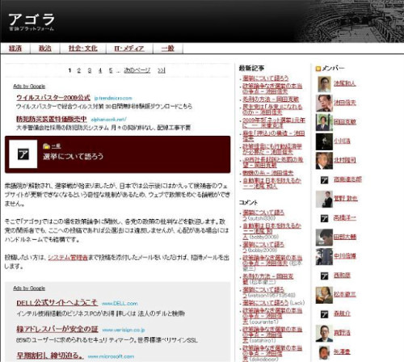Open member profile link 矢澤豊
This screenshot has width=404, height=362.
(342, 352)
